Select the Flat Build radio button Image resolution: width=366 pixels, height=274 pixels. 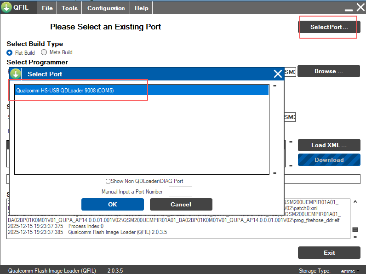point(10,52)
